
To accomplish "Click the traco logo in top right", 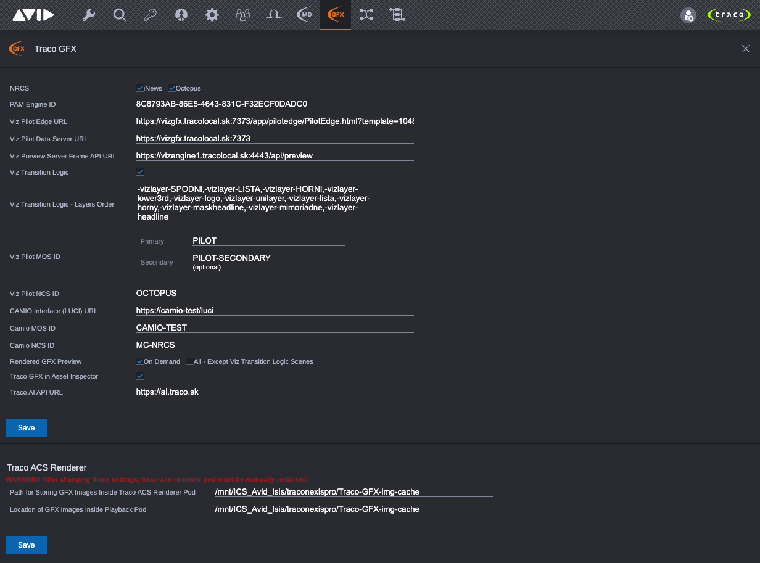I will coord(729,15).
